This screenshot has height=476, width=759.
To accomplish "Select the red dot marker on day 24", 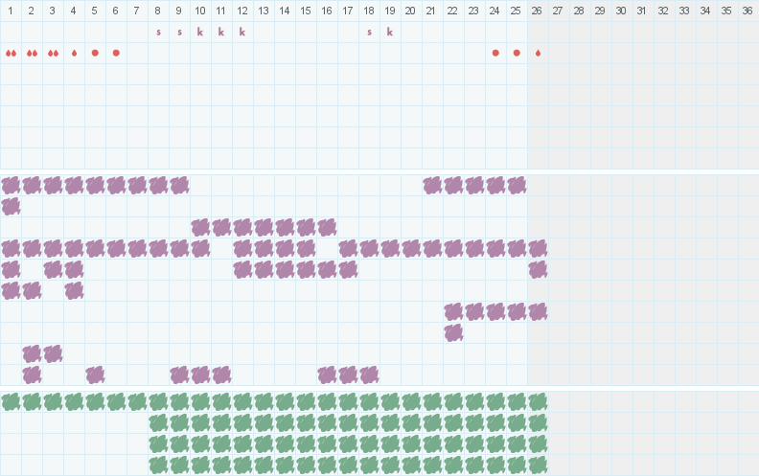I will tap(495, 53).
